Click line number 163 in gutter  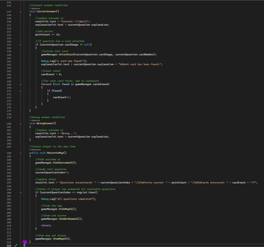[9, 65]
